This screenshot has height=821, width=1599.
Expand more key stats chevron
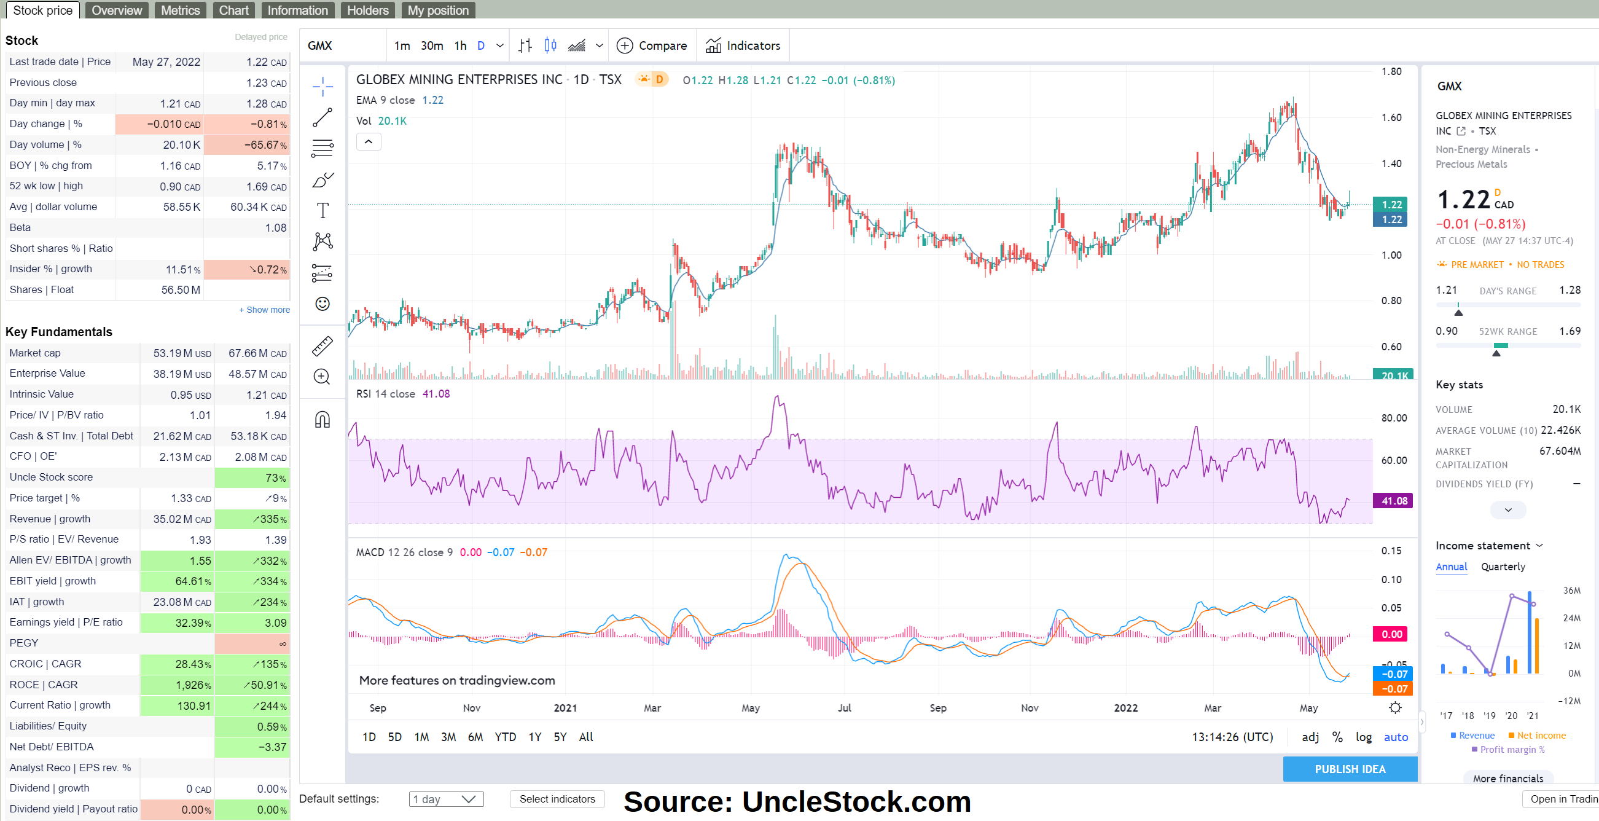pyautogui.click(x=1507, y=510)
